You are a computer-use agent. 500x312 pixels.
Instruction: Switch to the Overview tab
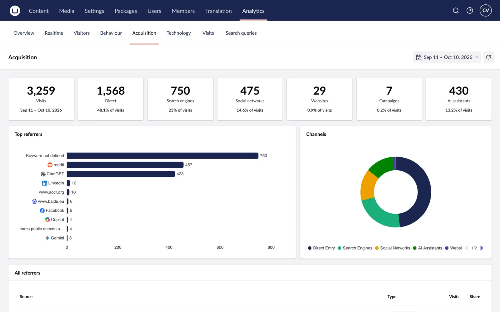pyautogui.click(x=24, y=33)
